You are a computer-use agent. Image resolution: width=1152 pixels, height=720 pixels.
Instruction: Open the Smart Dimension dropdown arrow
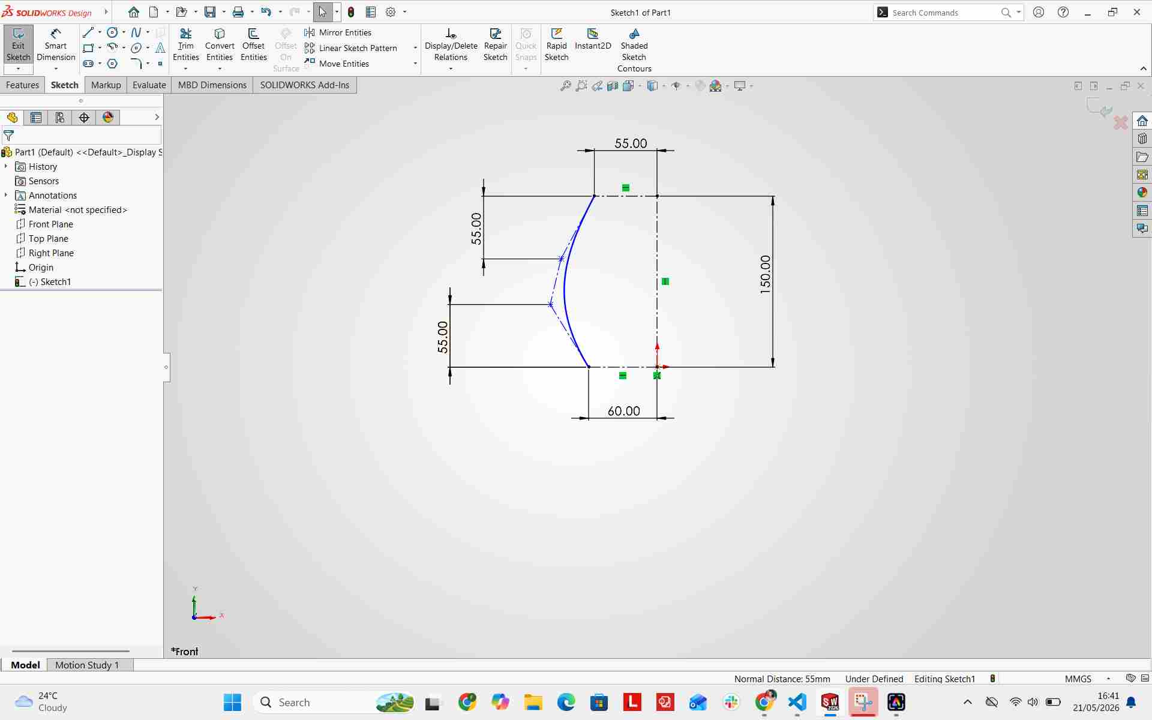[56, 68]
